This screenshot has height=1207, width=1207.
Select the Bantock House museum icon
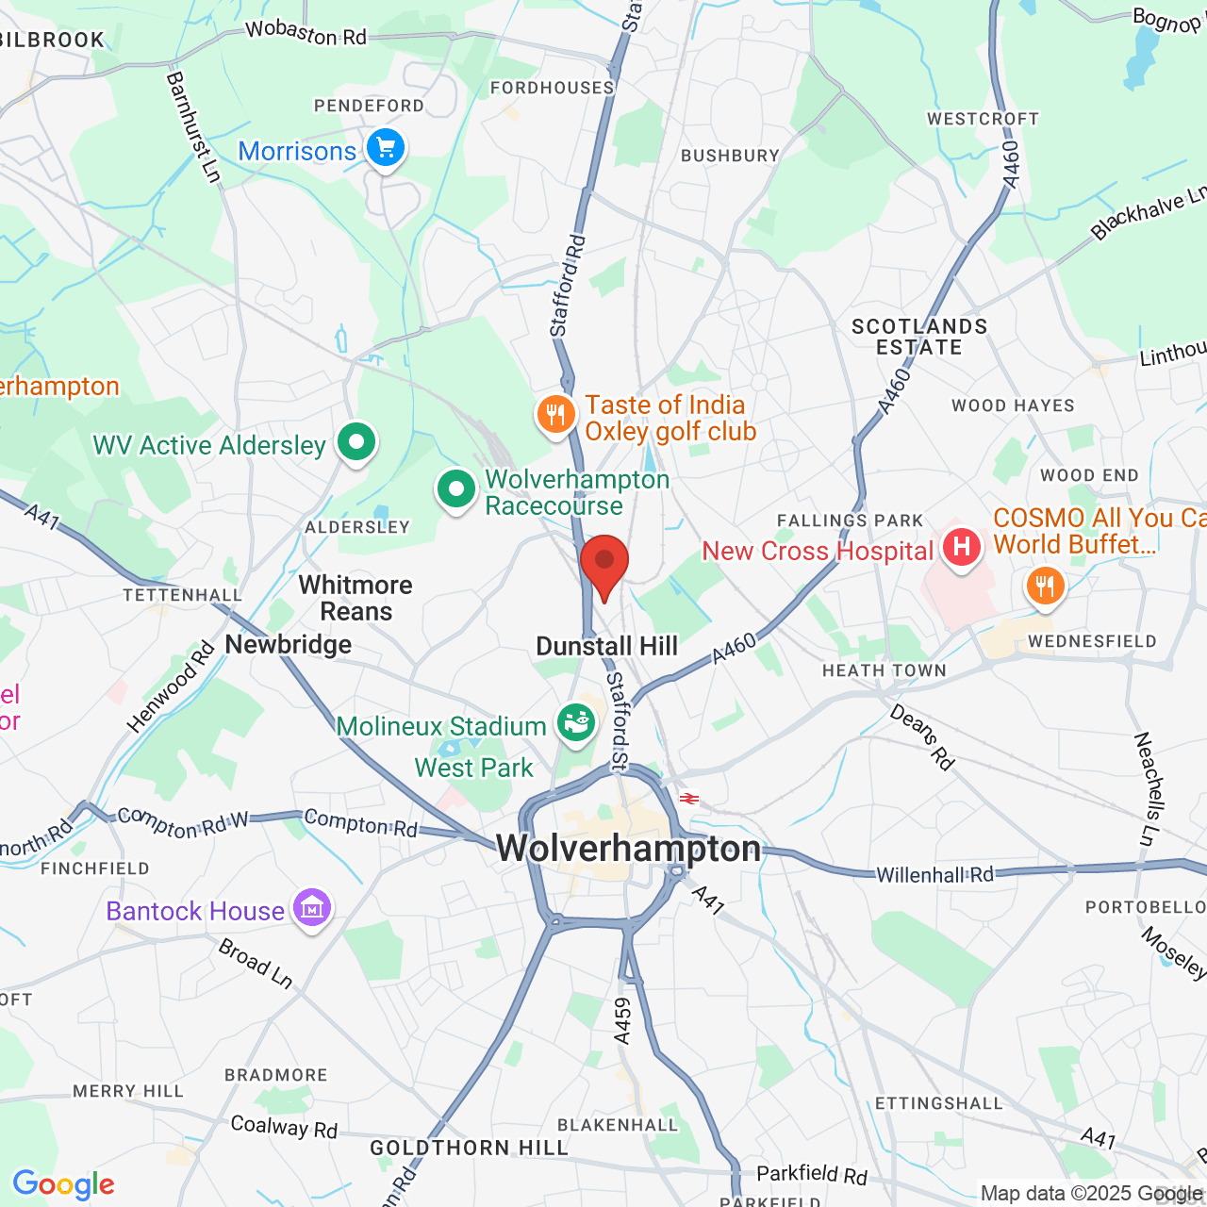312,910
